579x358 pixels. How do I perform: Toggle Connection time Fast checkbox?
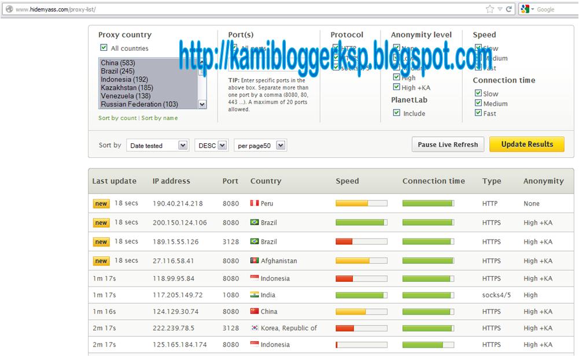pyautogui.click(x=478, y=113)
